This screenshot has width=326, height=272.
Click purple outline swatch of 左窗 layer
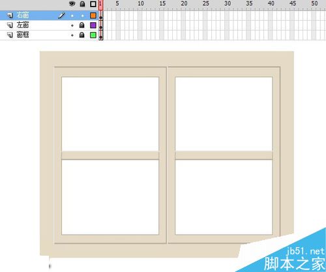(93, 25)
